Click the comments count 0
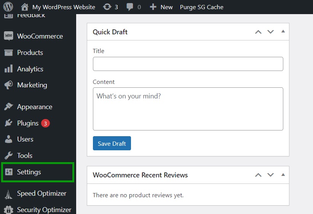The width and height of the screenshot is (313, 214). tap(139, 7)
